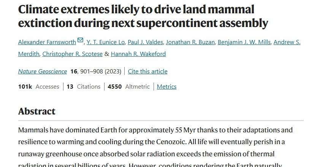Click the page range 901–908
The image size is (325, 167).
pyautogui.click(x=90, y=72)
